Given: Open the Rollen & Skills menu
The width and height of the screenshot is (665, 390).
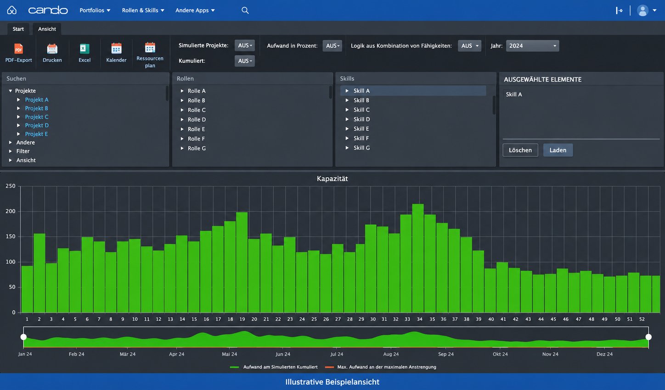Looking at the screenshot, I should pyautogui.click(x=143, y=10).
